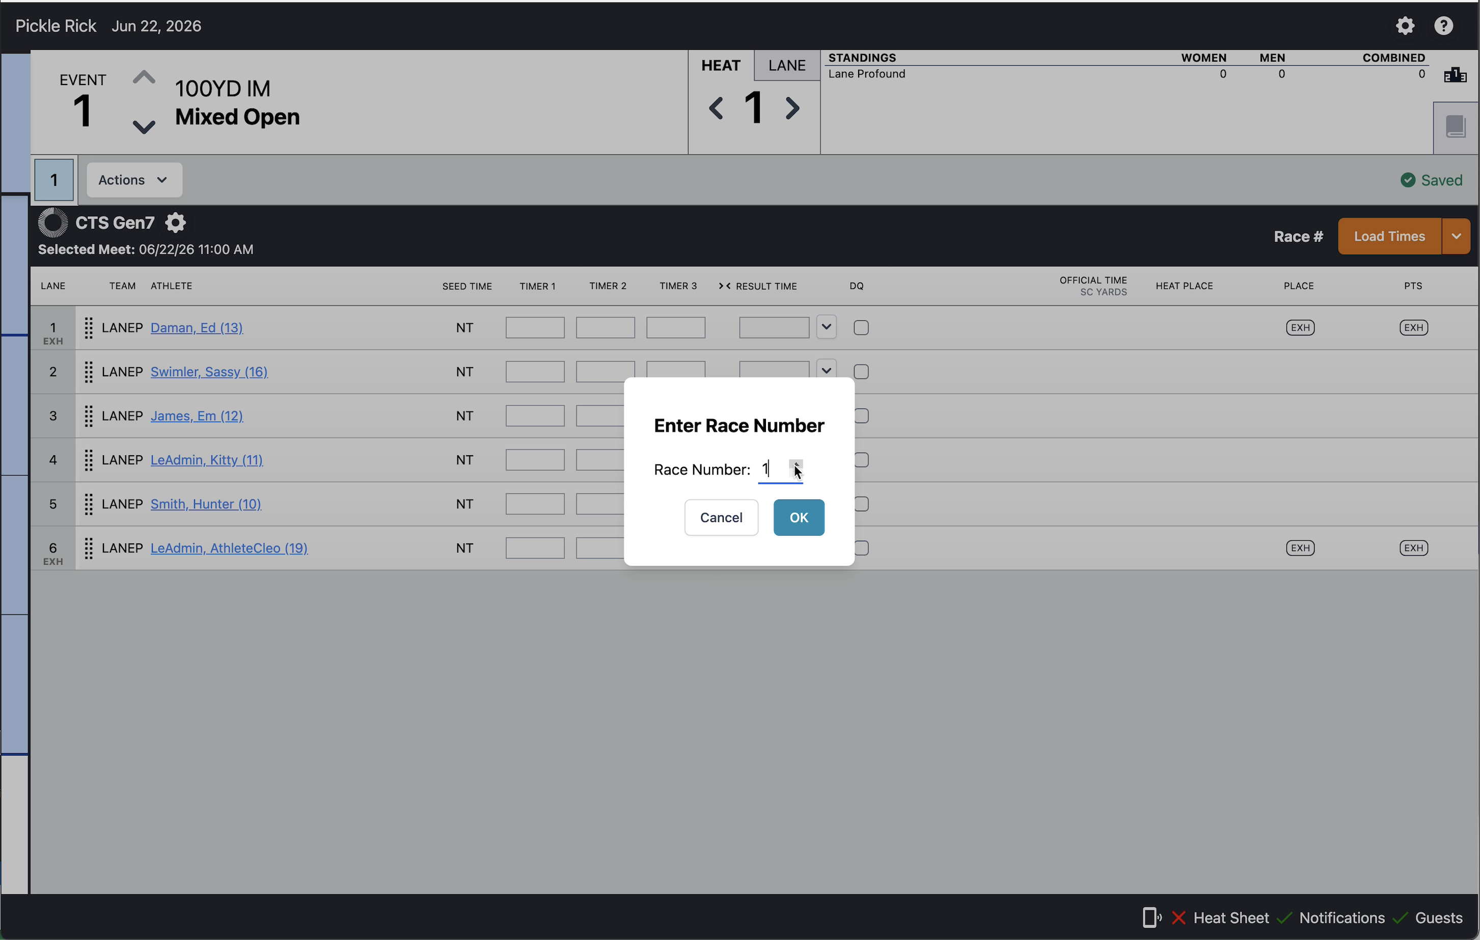The height and width of the screenshot is (940, 1480).
Task: Open result time dropdown for lane 2
Action: [826, 370]
